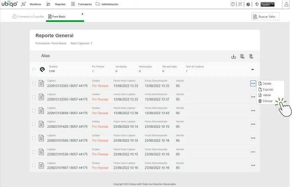
Task: Open options menu for capture 220913133938-18057-44175
Action: [253, 111]
